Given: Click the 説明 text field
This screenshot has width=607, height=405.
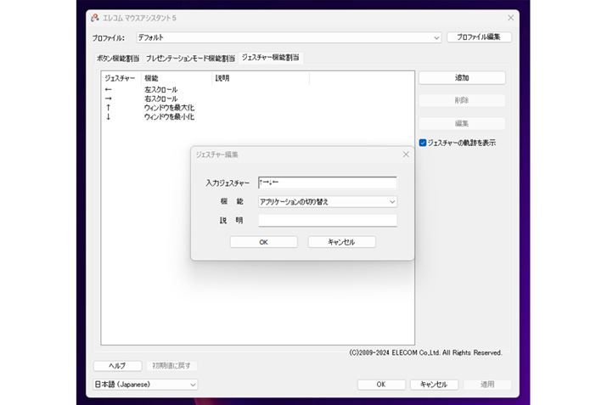Looking at the screenshot, I should [327, 221].
